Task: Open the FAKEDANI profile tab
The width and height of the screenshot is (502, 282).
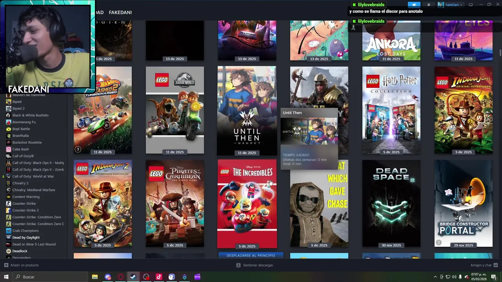Action: click(120, 13)
